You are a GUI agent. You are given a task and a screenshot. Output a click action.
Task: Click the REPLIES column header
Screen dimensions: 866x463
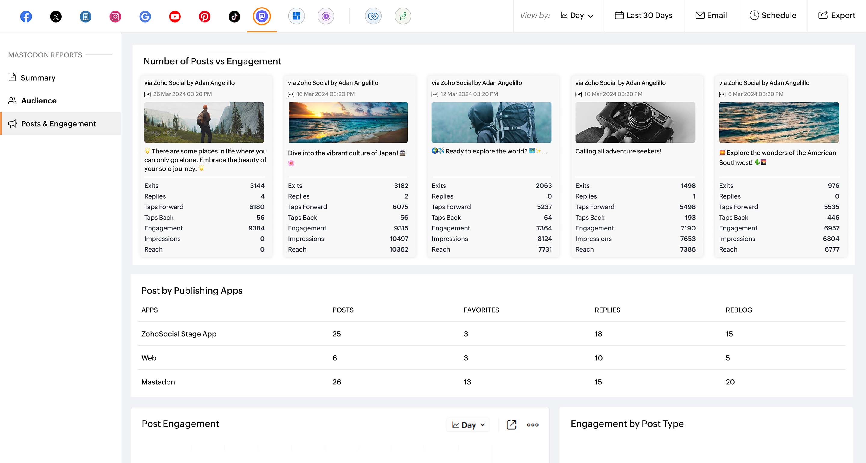tap(607, 310)
